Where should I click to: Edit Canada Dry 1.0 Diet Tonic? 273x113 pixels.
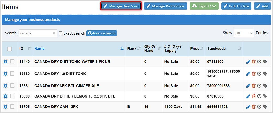[x=248, y=74]
